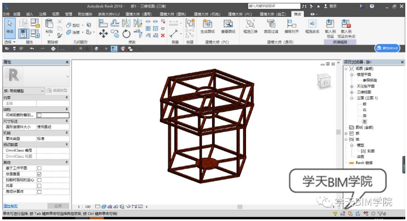Select the Align tool in modify panel
Image resolution: width=407 pixels, height=221 pixels.
click(x=103, y=24)
